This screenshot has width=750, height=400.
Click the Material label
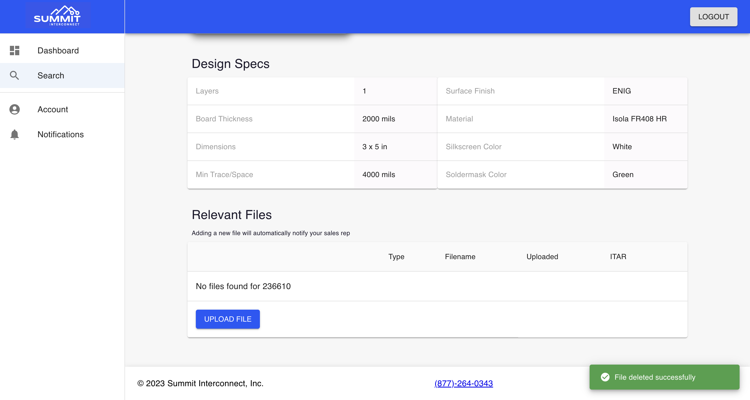point(459,119)
